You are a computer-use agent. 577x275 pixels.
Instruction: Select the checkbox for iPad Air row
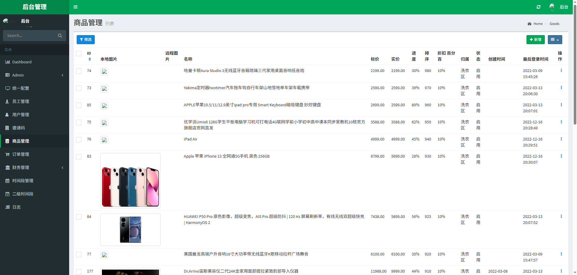click(x=79, y=140)
